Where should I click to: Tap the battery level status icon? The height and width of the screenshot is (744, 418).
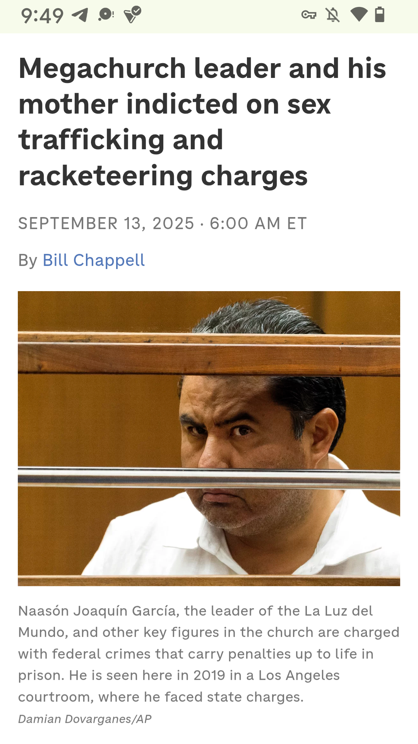click(380, 15)
